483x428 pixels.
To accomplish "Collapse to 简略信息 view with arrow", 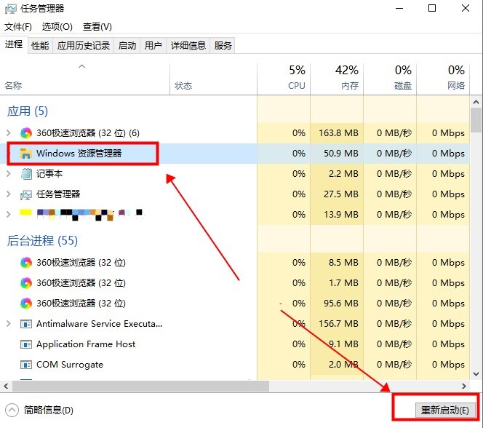I will click(x=12, y=410).
